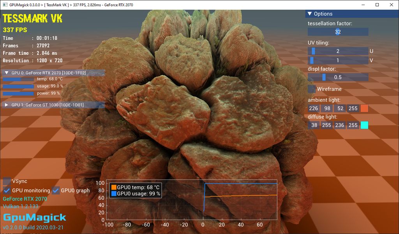
Task: Click the Frames 27092 value
Action: 43,46
